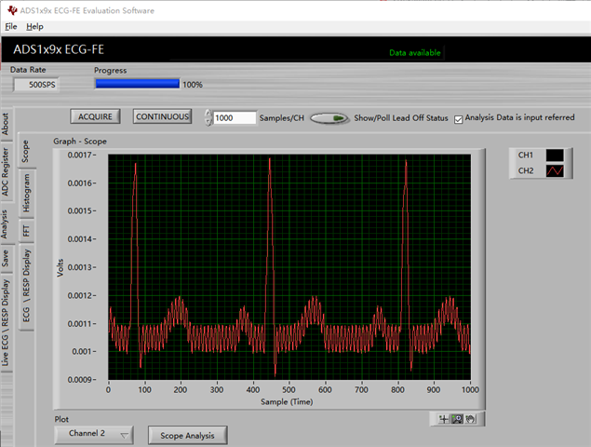591x447 pixels.
Task: Open the Help menu
Action: pos(34,26)
